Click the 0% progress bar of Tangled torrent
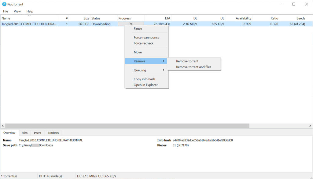Viewport: 313px width, 179px height. pyautogui.click(x=131, y=24)
